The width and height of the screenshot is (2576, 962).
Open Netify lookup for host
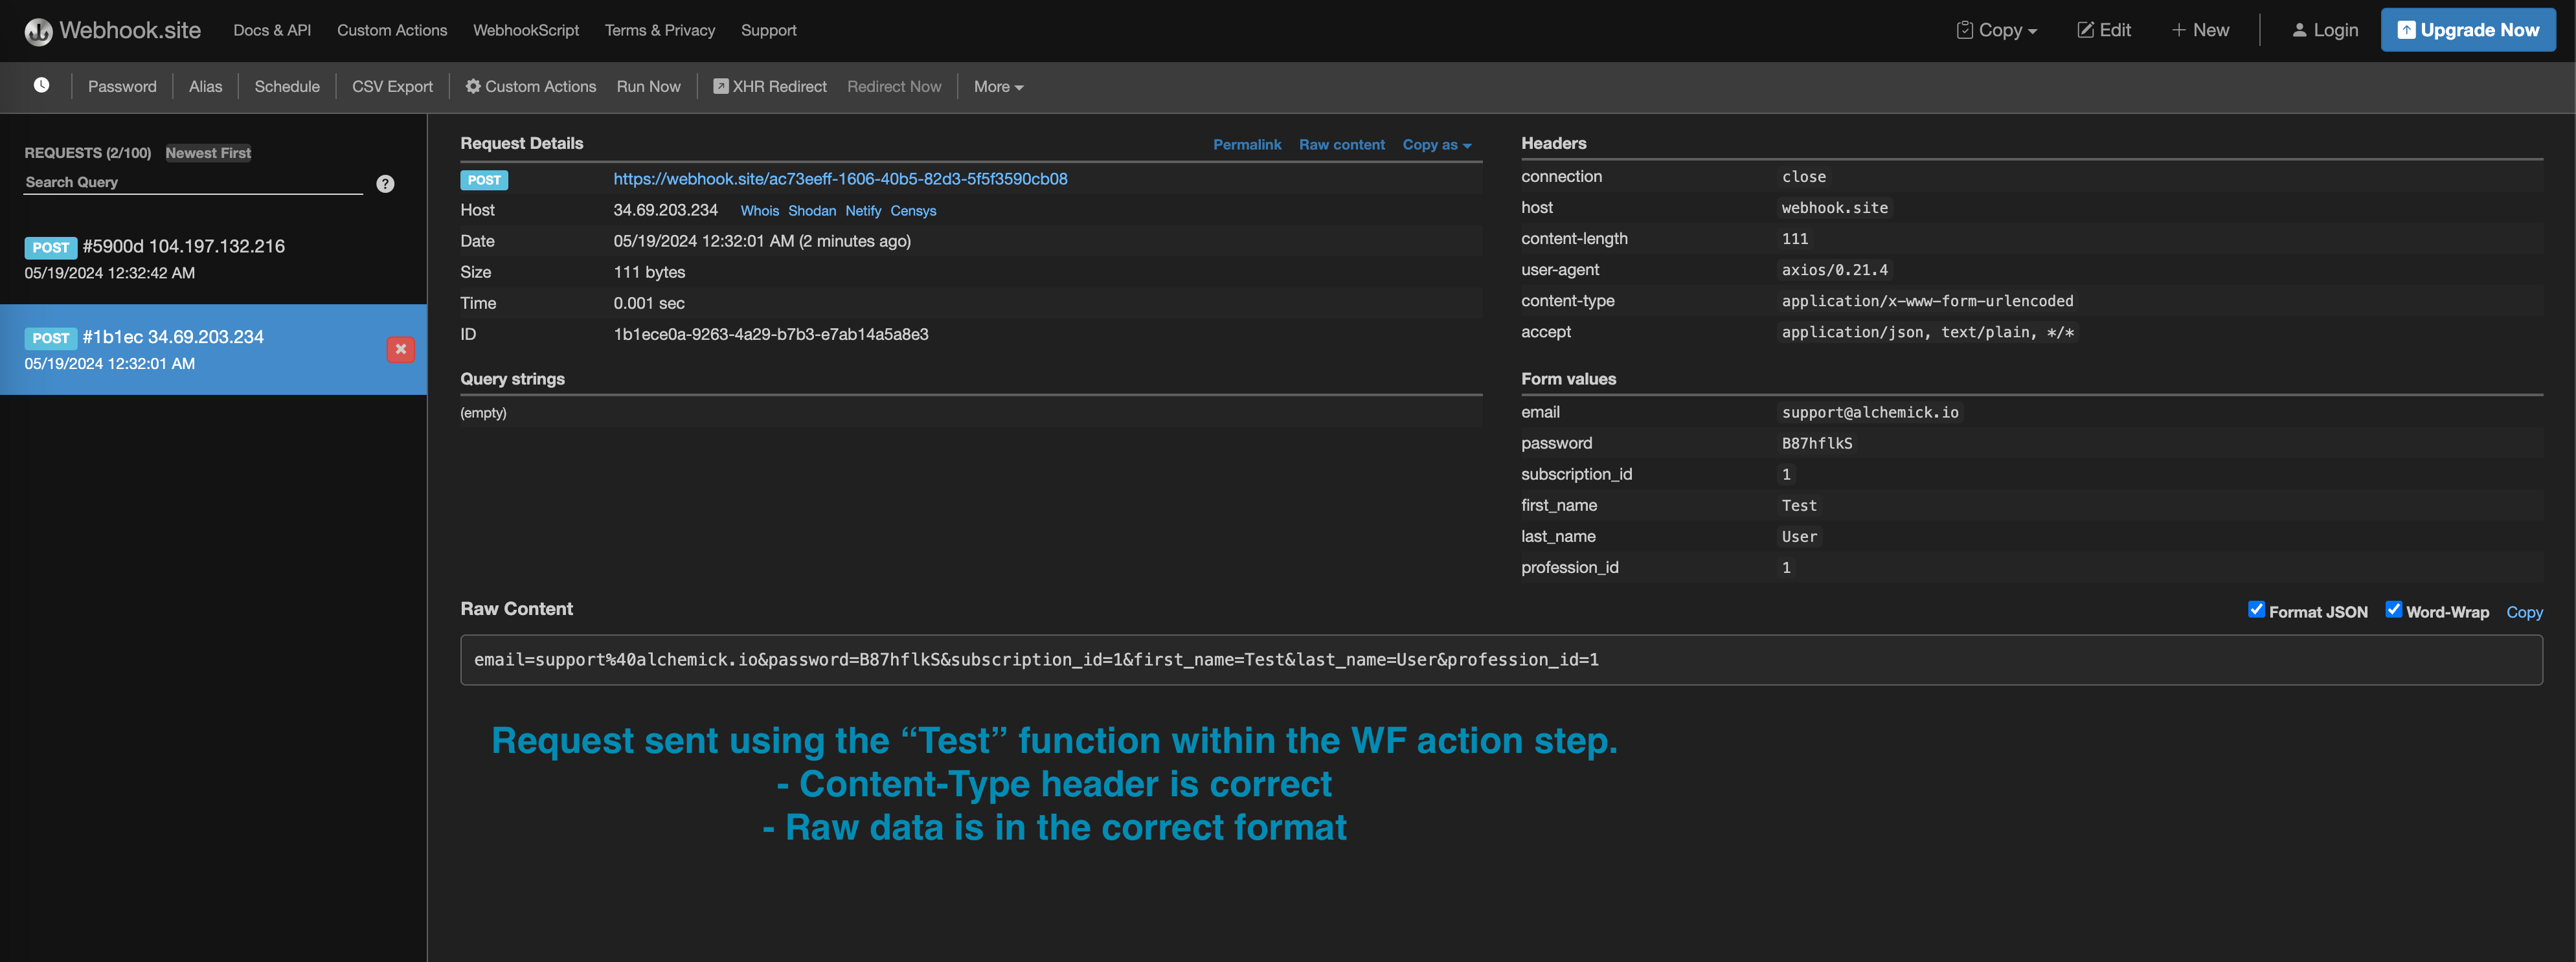click(863, 211)
